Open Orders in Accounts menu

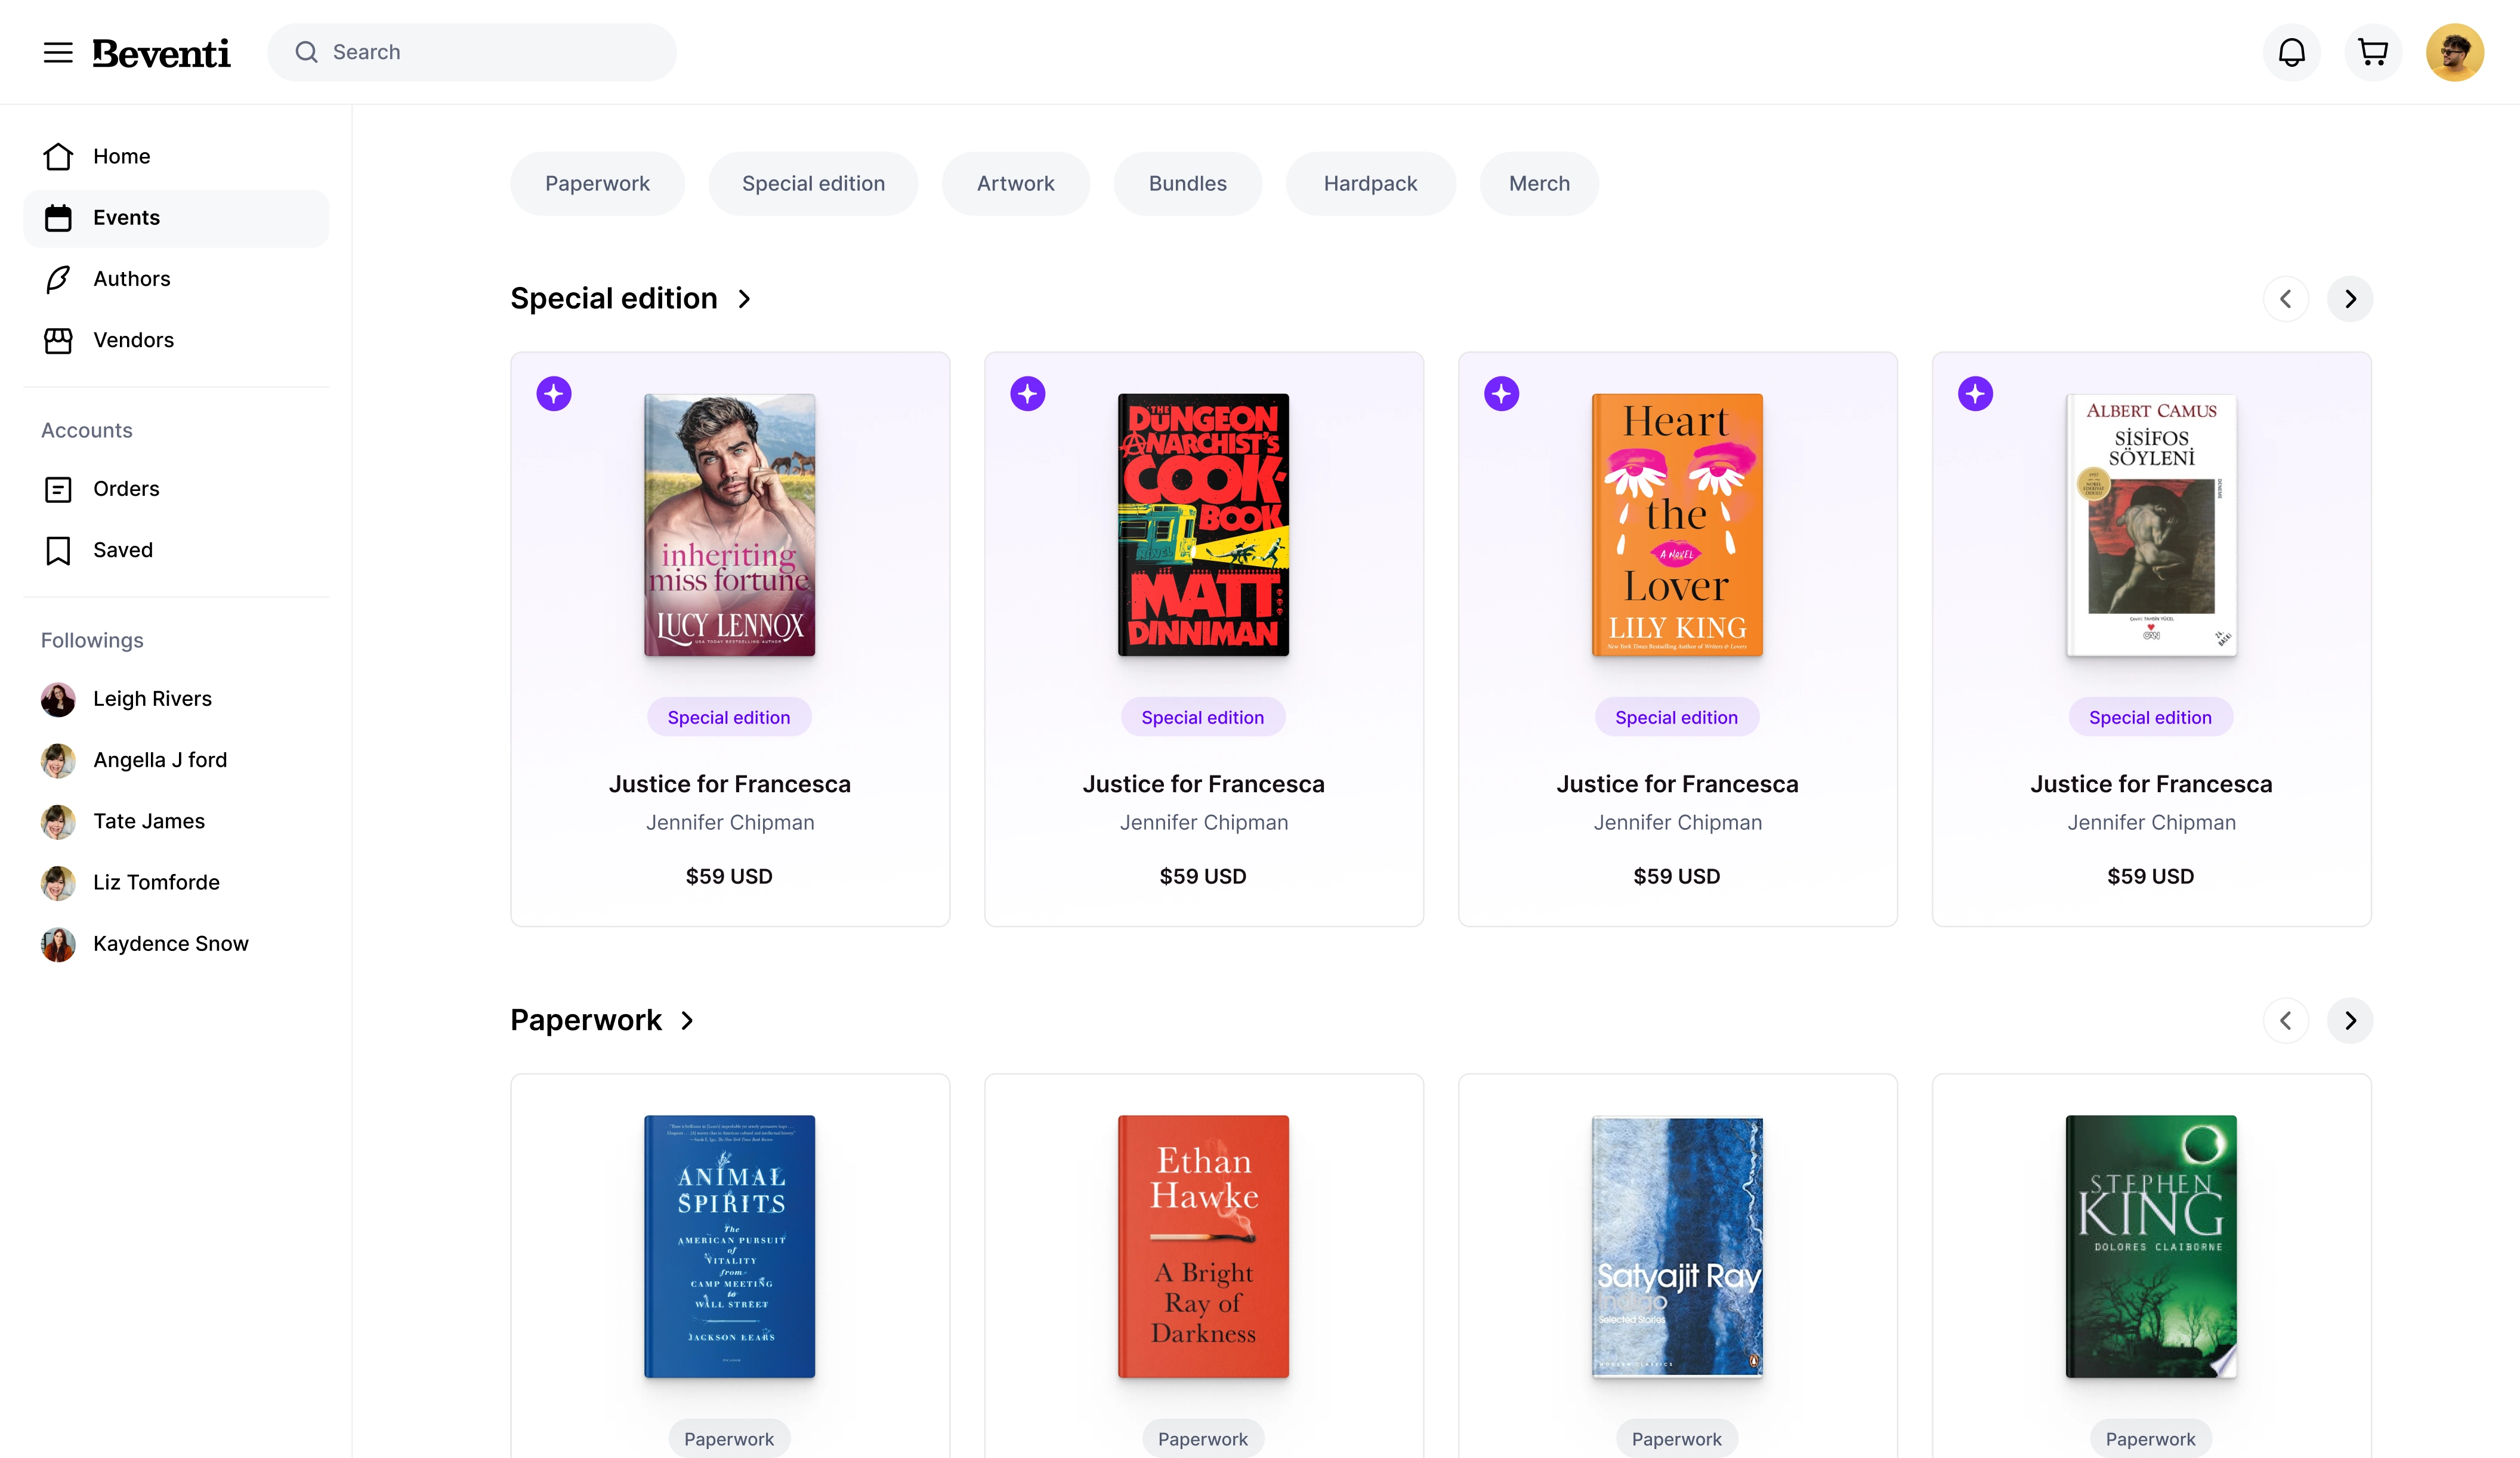(x=126, y=489)
